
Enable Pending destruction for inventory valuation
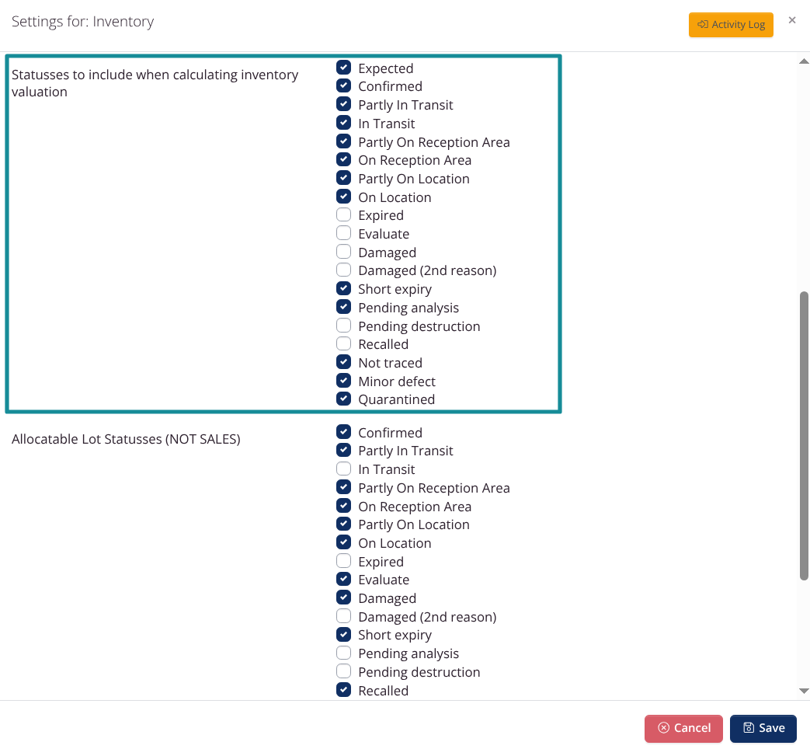pyautogui.click(x=343, y=326)
